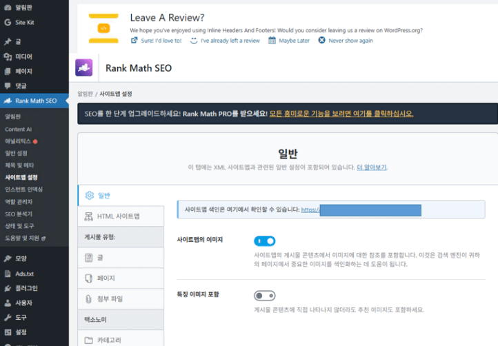498x346 pixels.
Task: Click the post icon beside 글 in the settings tabs
Action: [x=88, y=258]
